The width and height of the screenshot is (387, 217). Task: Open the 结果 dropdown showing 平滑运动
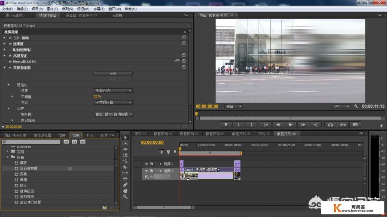113,90
